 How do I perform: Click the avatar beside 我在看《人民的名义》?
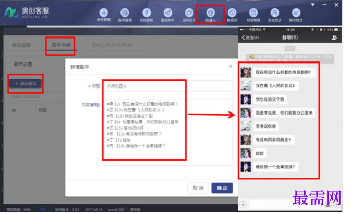coord(246,86)
